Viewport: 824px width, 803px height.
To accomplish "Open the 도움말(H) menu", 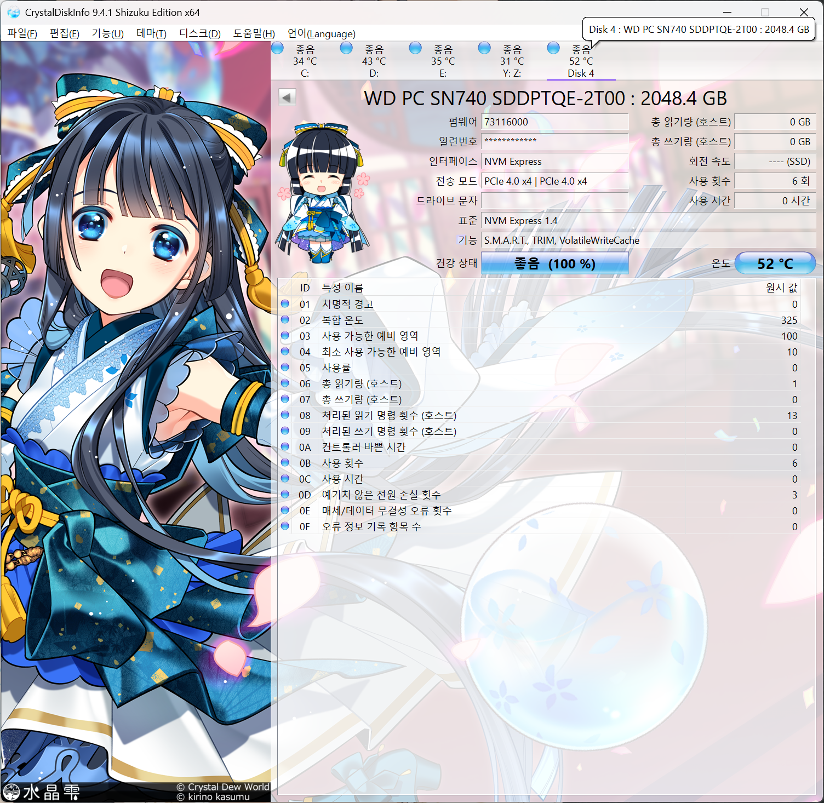I will [x=254, y=33].
